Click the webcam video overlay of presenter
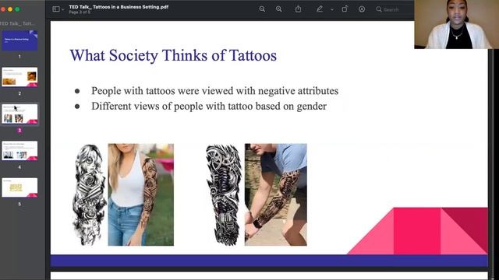The image size is (499, 280). tap(457, 24)
